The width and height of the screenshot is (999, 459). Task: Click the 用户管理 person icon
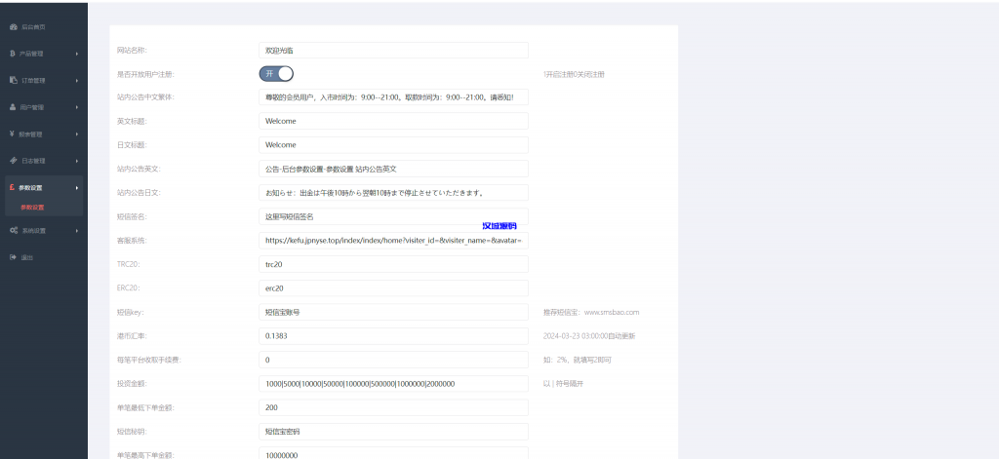click(12, 107)
